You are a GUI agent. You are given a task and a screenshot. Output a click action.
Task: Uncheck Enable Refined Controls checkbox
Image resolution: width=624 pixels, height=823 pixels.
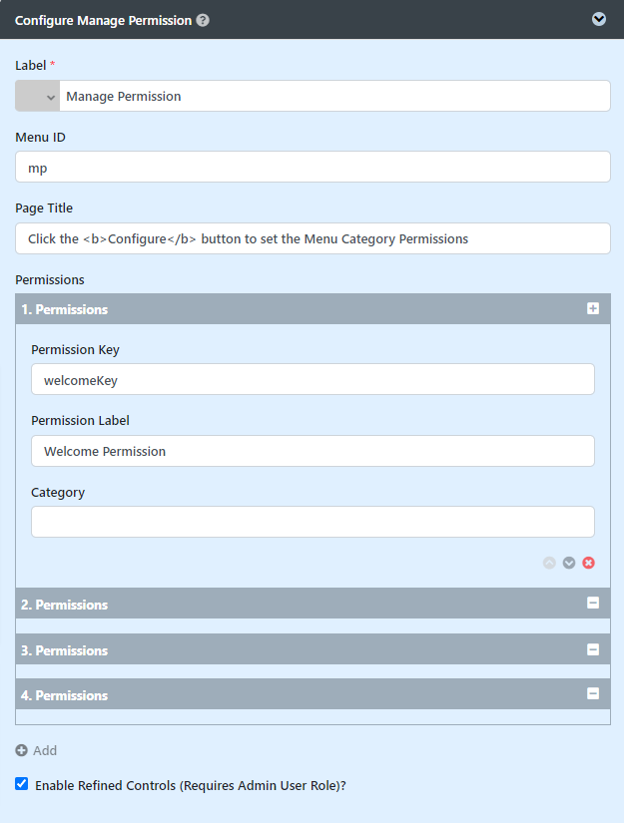(22, 784)
